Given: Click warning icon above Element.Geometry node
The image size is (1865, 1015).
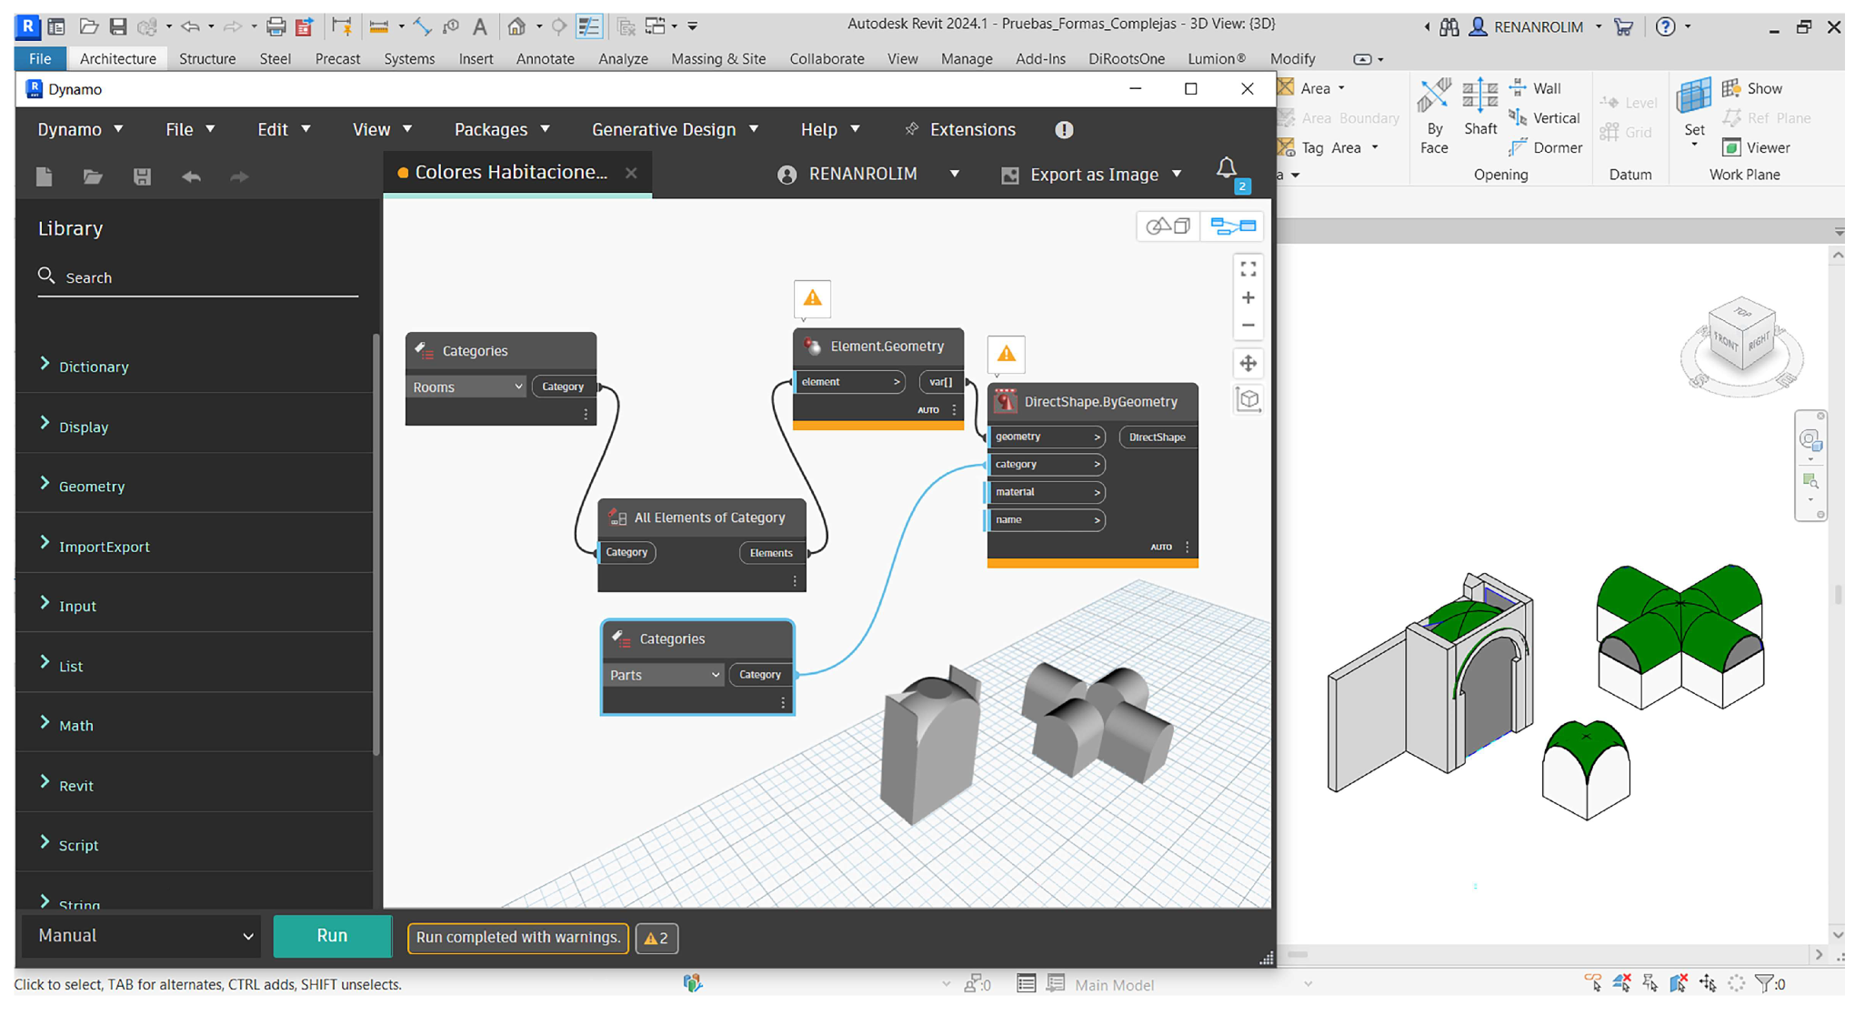Looking at the screenshot, I should coord(812,298).
